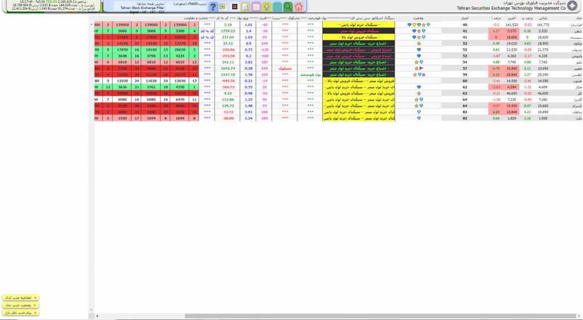
Task: Export table using the Excel icon
Action: tap(224, 7)
